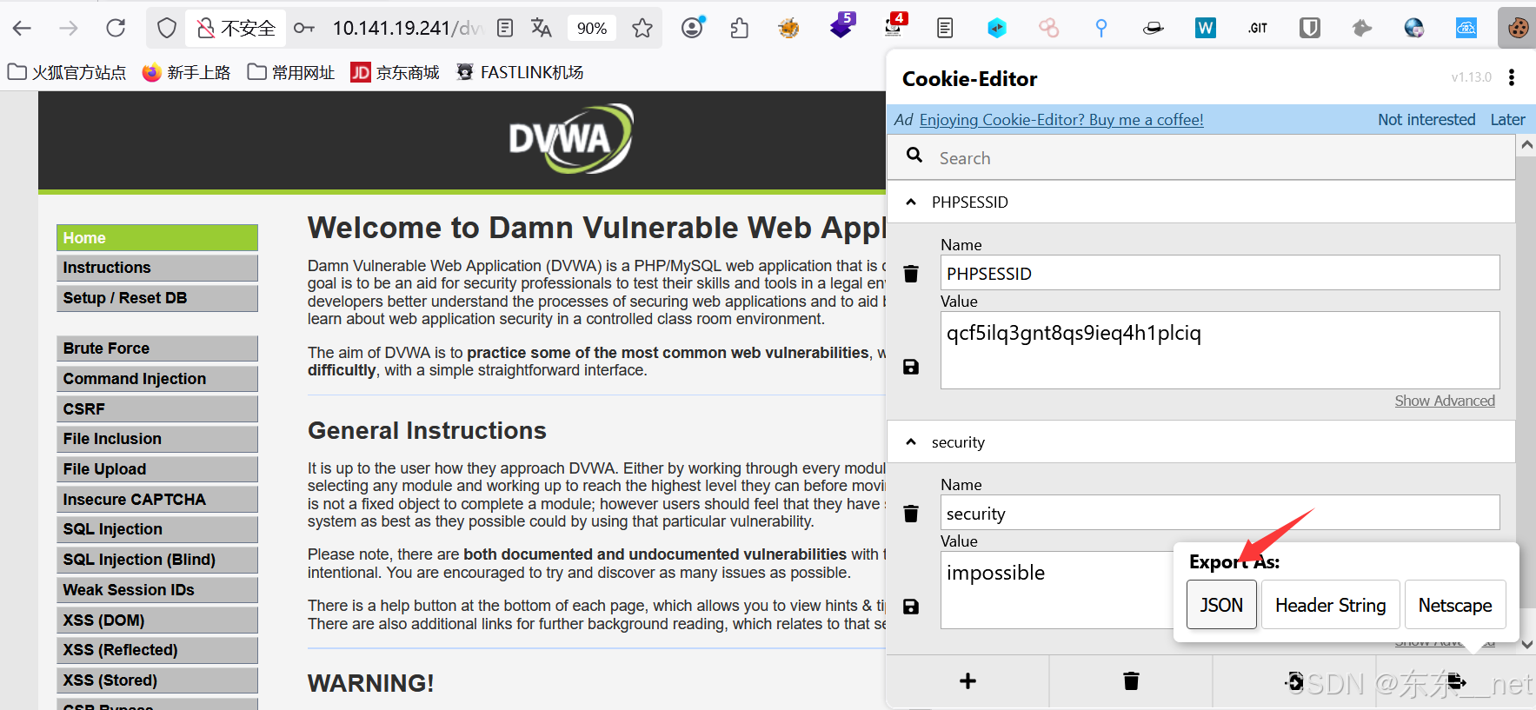This screenshot has width=1536, height=710.
Task: Export cookies as JSON
Action: 1221,605
